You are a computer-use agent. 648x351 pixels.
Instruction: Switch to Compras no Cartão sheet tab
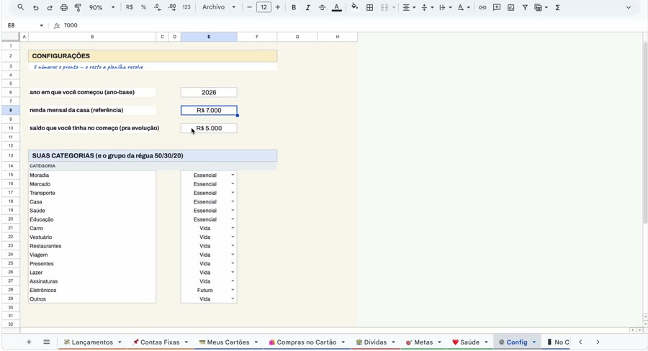tap(306, 342)
